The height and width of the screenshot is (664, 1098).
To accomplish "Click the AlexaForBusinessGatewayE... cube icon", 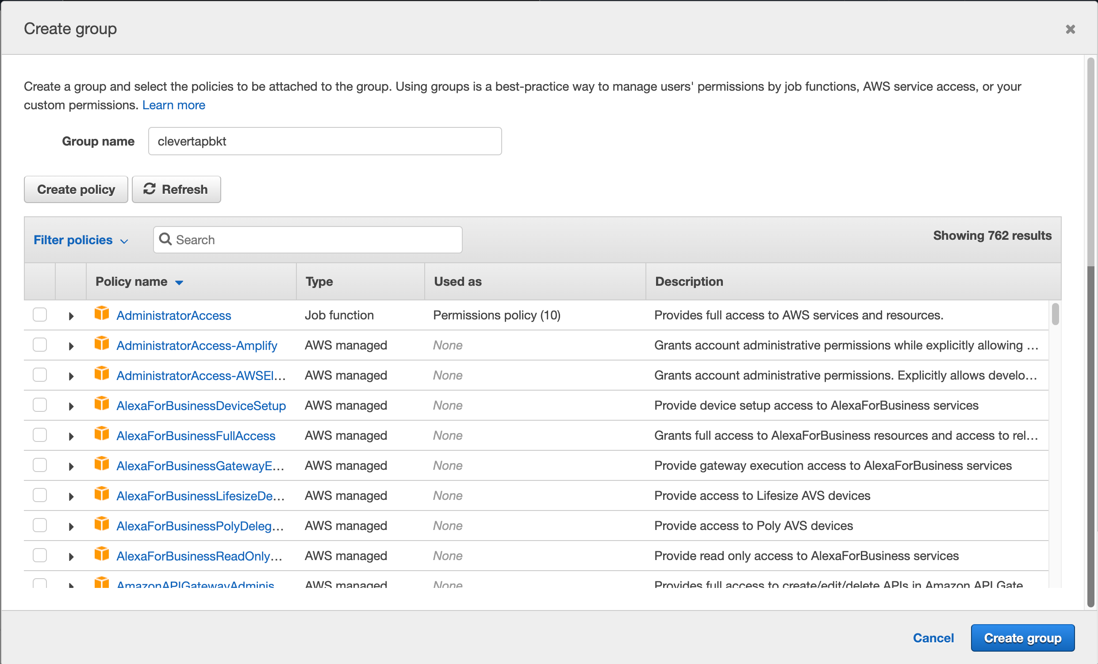I will tap(102, 464).
